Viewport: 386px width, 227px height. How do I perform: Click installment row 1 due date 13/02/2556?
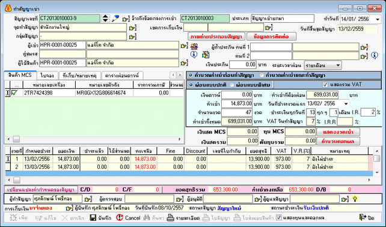click(x=37, y=159)
